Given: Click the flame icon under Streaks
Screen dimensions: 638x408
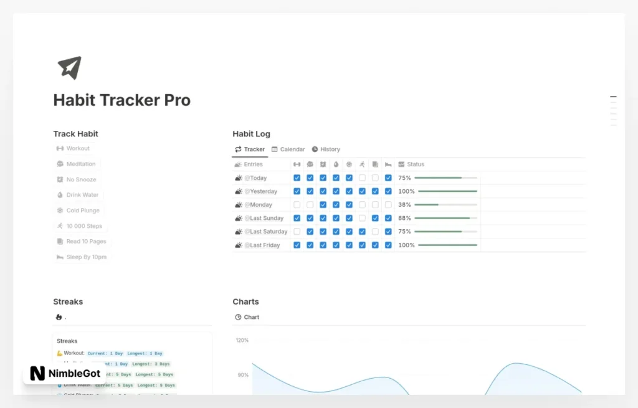Looking at the screenshot, I should (59, 317).
